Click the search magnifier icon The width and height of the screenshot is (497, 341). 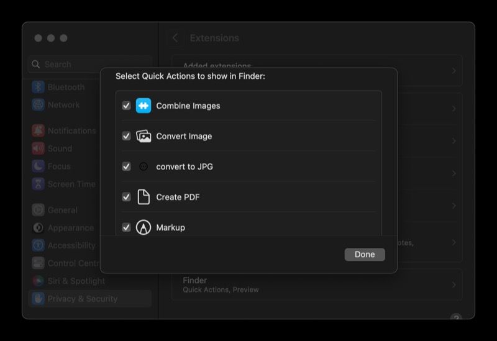point(36,65)
